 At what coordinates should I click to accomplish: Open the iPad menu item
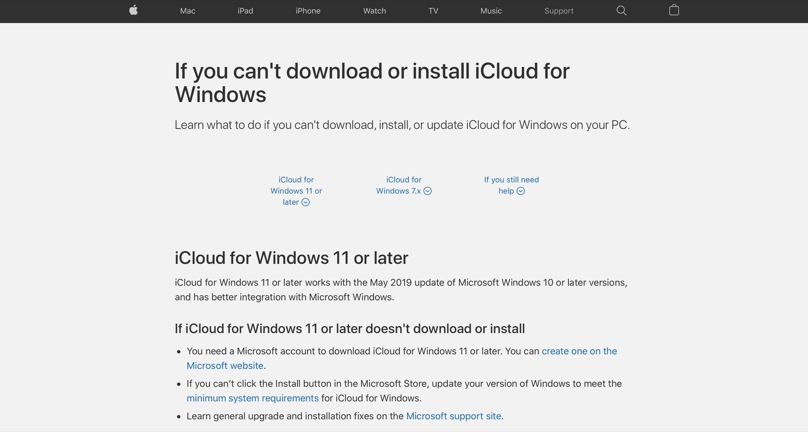(245, 11)
